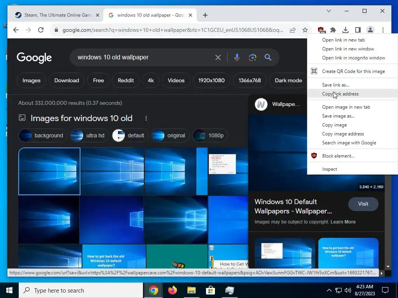
Task: Click the Visit button in preview panel
Action: pyautogui.click(x=363, y=204)
